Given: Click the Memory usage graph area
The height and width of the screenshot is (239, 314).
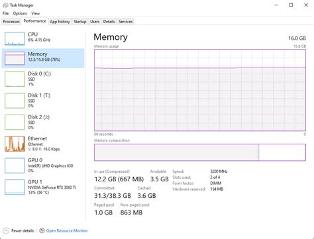Looking at the screenshot, I should (x=200, y=90).
